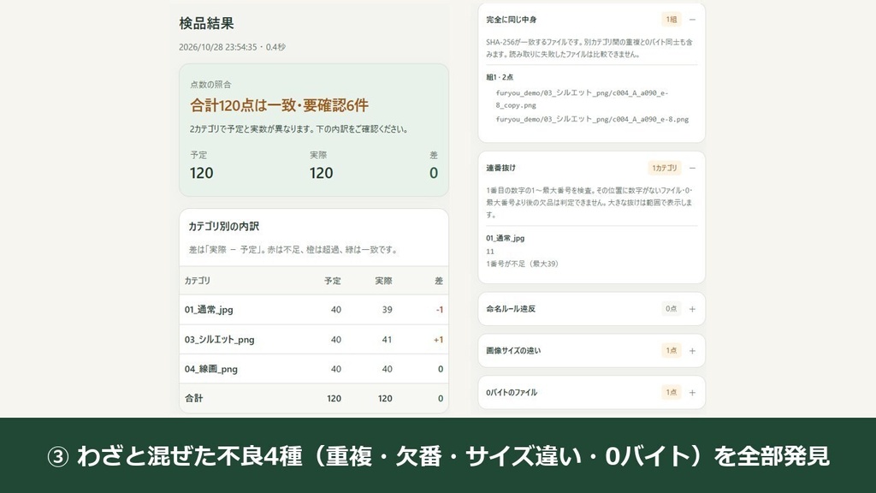Click the missing number 11
Image resolution: width=876 pixels, height=493 pixels.
click(490, 252)
